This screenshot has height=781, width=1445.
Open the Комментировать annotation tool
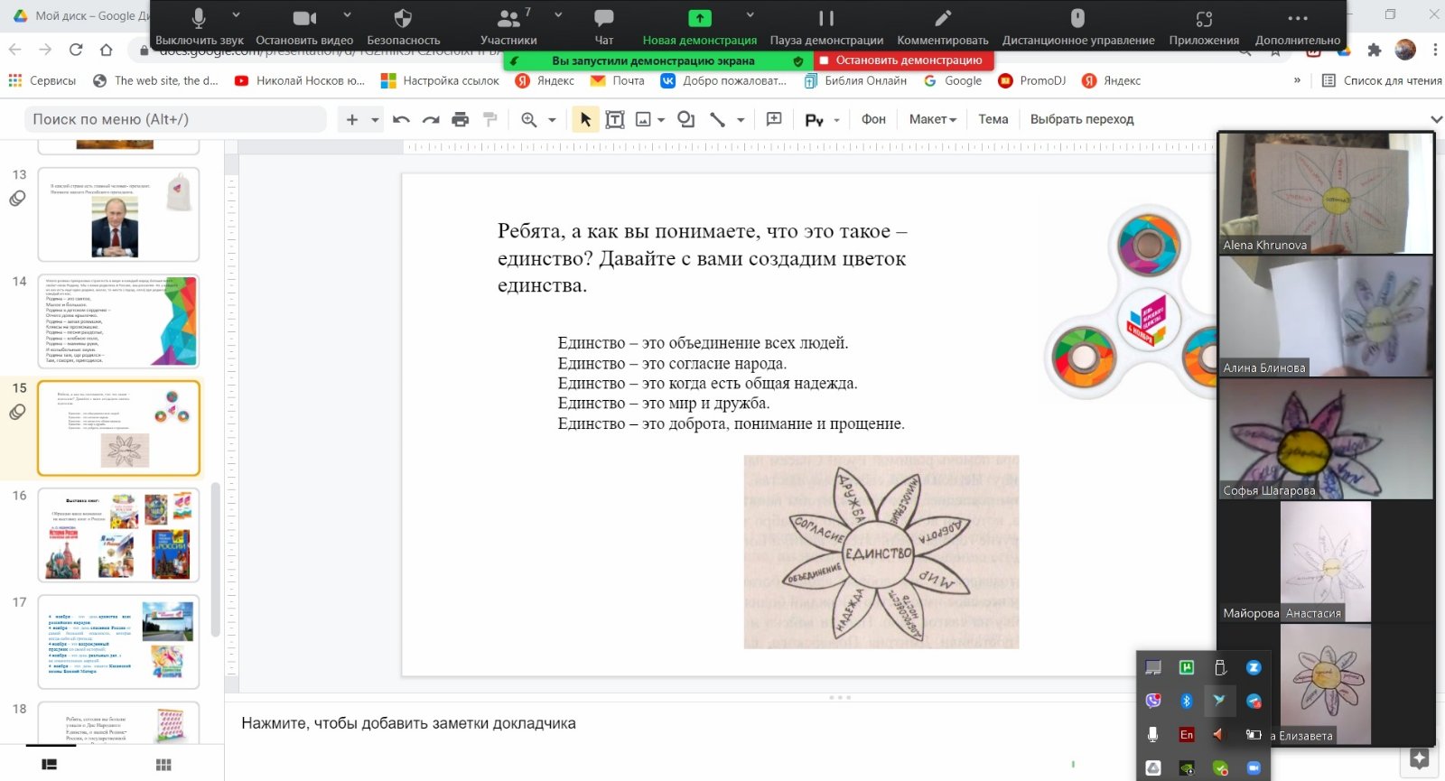pos(943,27)
